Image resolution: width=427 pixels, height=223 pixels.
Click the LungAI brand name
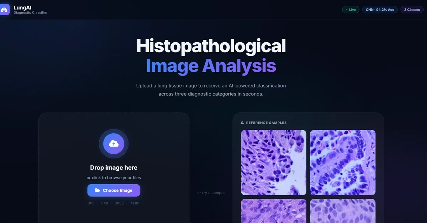tap(22, 7)
